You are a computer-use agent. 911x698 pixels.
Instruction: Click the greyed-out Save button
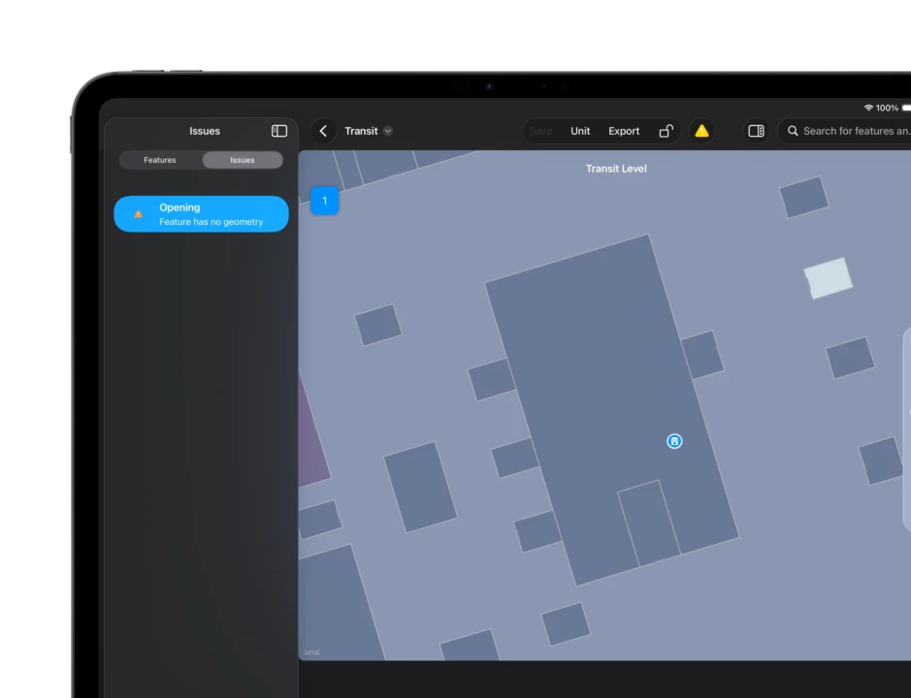coord(541,131)
